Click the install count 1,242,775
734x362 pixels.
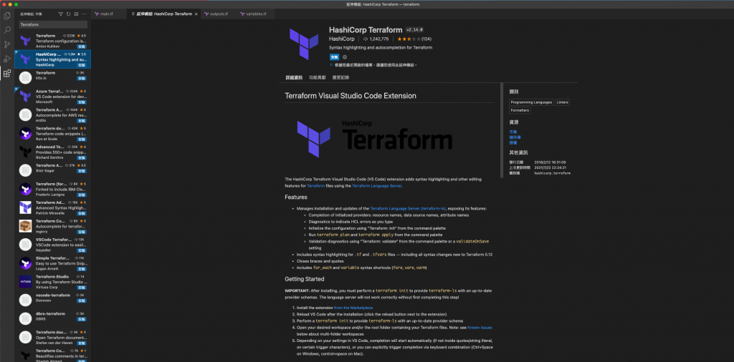point(376,39)
